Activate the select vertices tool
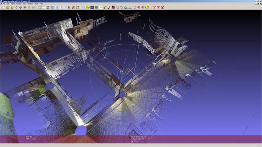 pyautogui.click(x=117, y=7)
